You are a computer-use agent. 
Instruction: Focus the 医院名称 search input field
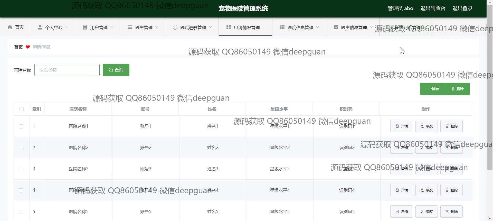coord(67,70)
